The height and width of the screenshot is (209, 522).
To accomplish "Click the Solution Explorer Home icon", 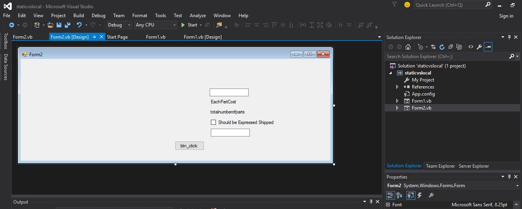I will tap(408, 47).
